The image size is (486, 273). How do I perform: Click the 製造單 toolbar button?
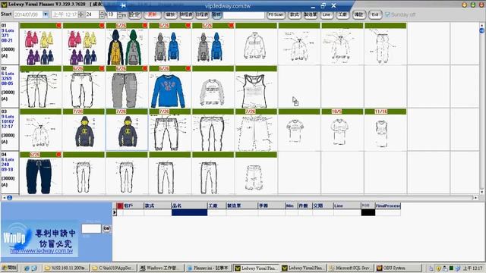(311, 14)
